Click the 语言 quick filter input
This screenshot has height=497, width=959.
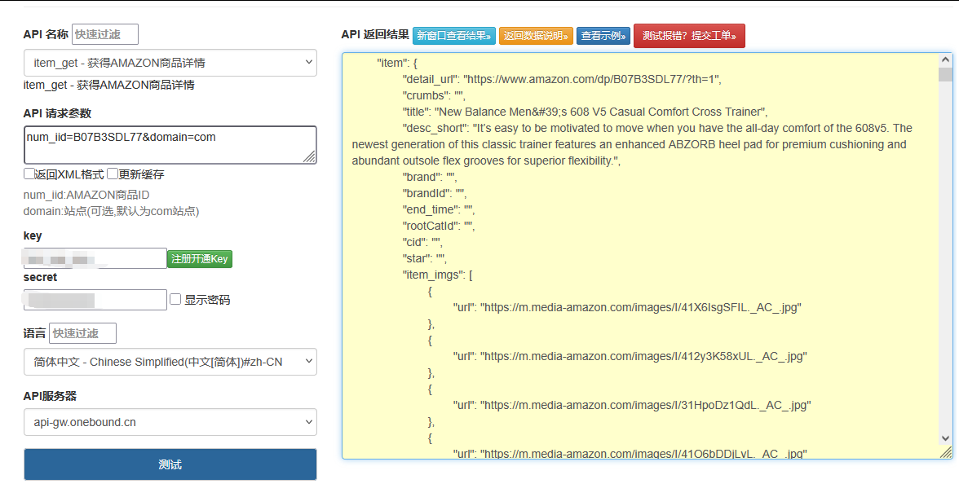[x=82, y=333]
